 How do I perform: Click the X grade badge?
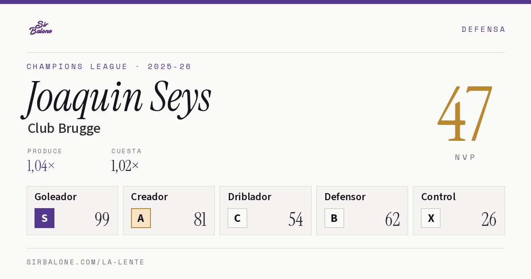(431, 218)
